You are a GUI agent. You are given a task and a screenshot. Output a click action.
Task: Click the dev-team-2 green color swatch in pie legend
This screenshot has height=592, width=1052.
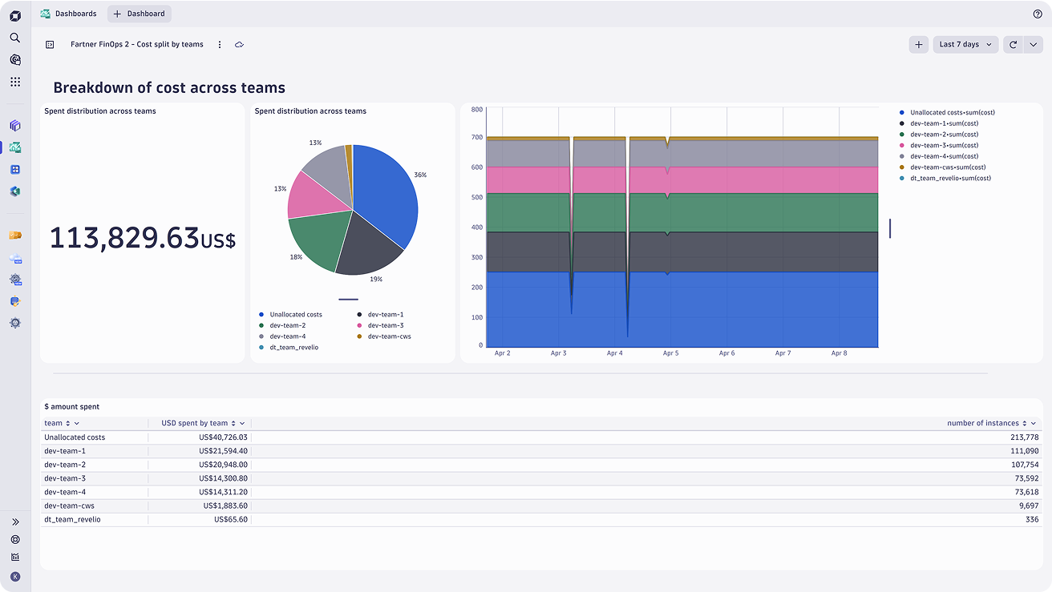261,325
